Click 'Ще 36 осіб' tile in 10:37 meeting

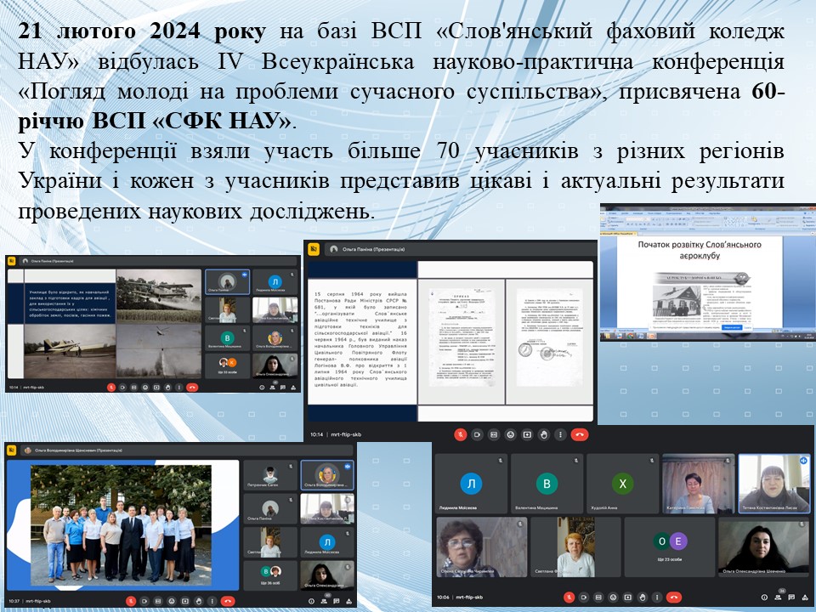270,575
